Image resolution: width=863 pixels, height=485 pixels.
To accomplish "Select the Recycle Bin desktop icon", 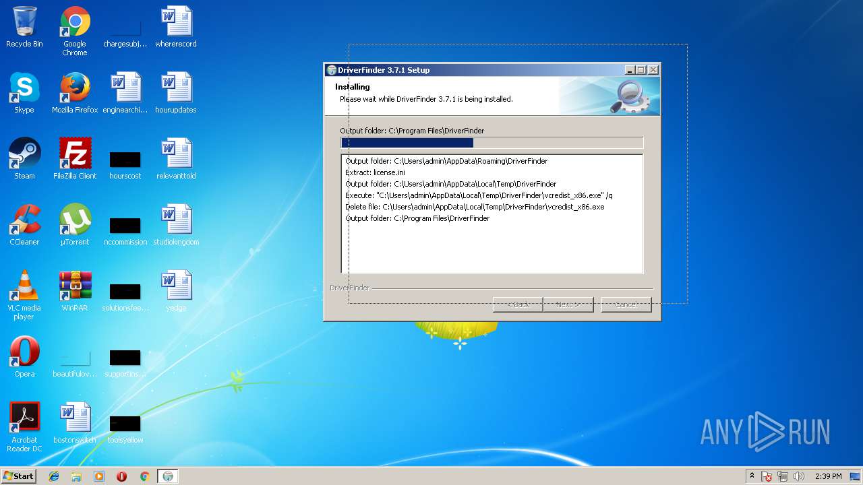I will click(24, 27).
